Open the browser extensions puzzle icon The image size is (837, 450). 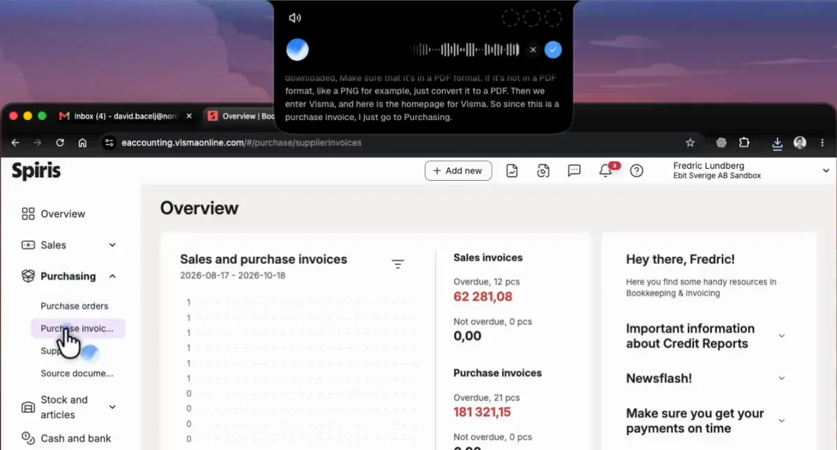pyautogui.click(x=744, y=142)
